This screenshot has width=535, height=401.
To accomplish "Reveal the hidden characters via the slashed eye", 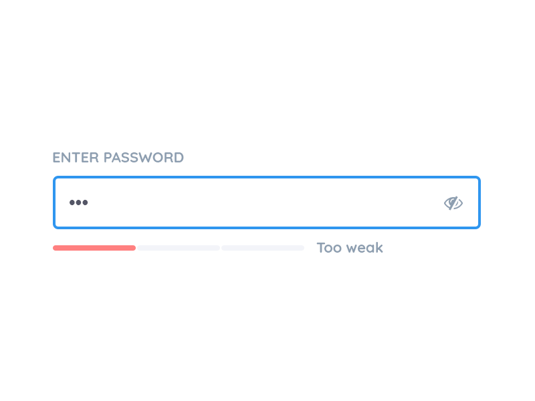I will click(x=453, y=203).
